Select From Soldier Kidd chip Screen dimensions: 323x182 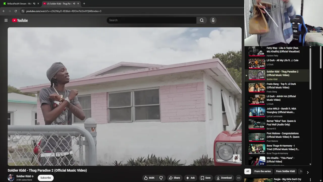pos(285,171)
